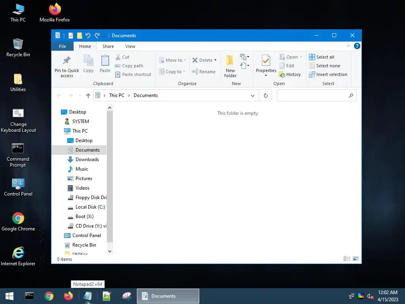Switch to details view layout icon
Viewport: 405px width, 304px height.
[x=347, y=259]
